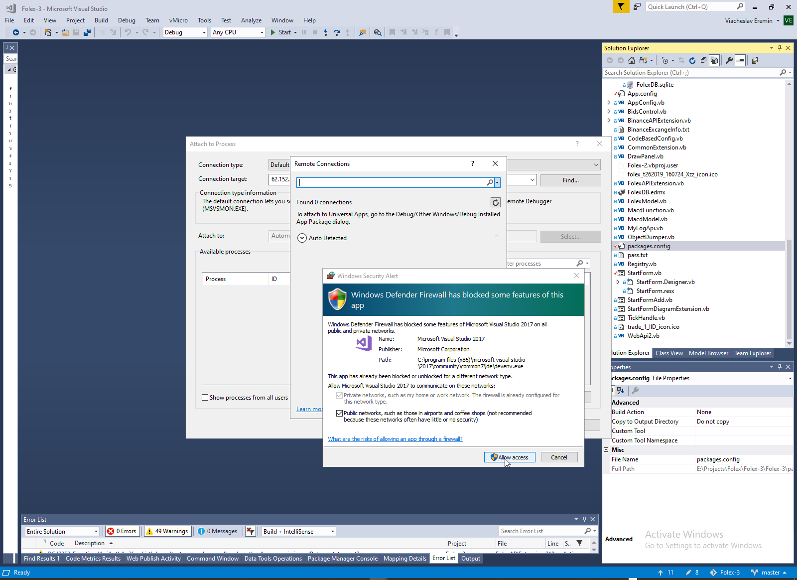Click the Navigate Backward toolbar icon

point(16,32)
